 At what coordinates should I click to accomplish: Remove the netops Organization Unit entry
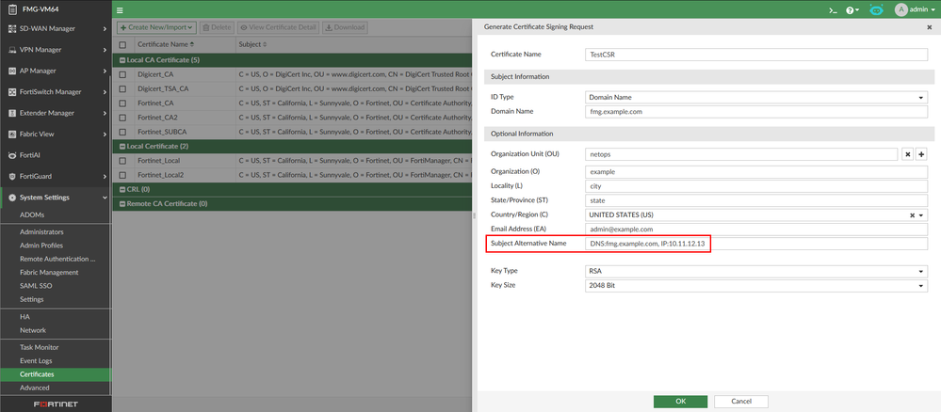point(907,153)
